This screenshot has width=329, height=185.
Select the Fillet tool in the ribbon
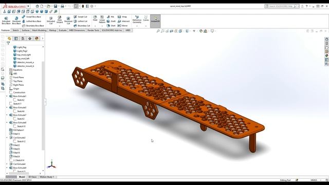pos(95,18)
